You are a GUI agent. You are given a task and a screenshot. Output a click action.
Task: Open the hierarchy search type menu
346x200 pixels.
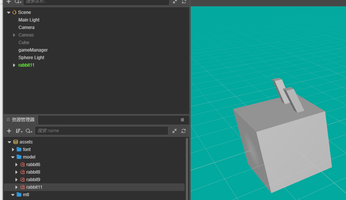click(18, 2)
